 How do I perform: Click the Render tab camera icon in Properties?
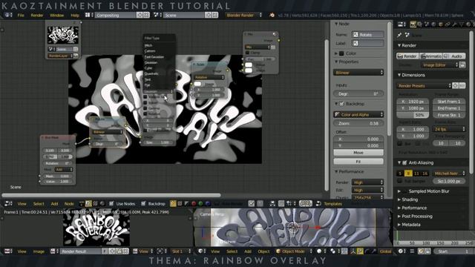click(x=413, y=24)
